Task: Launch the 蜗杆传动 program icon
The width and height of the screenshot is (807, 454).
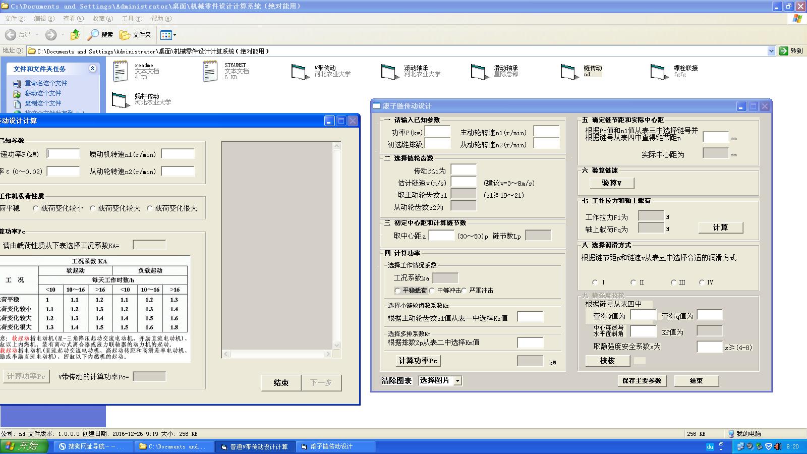Action: coord(121,100)
